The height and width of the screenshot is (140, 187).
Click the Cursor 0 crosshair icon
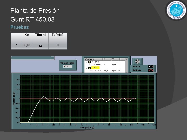(89, 62)
